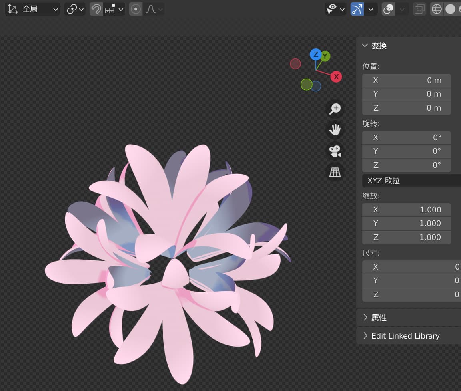Select wireframe shading sphere icon
This screenshot has height=391, width=461.
[437, 9]
